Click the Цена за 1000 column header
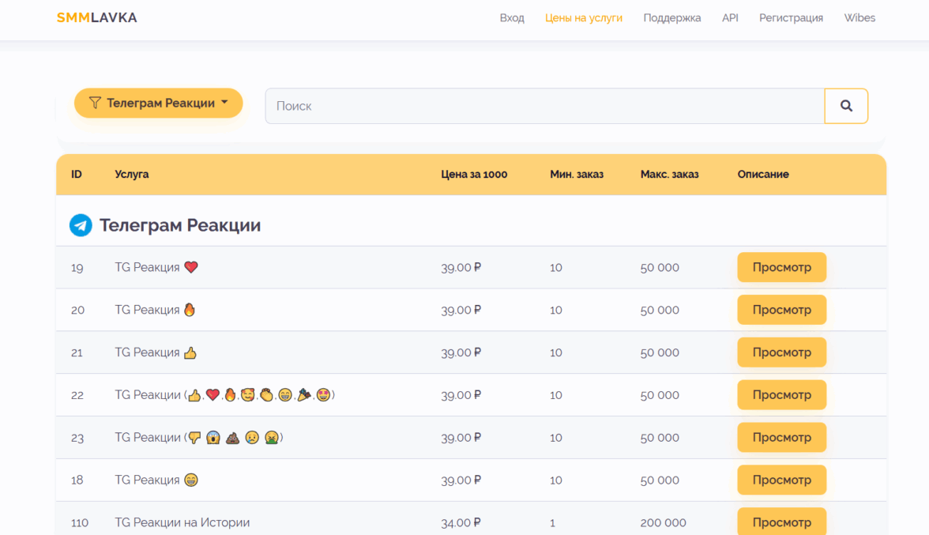Viewport: 929px width, 535px height. pyautogui.click(x=474, y=174)
